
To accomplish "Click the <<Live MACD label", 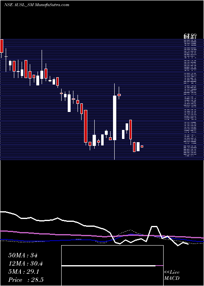I will 172,275.
